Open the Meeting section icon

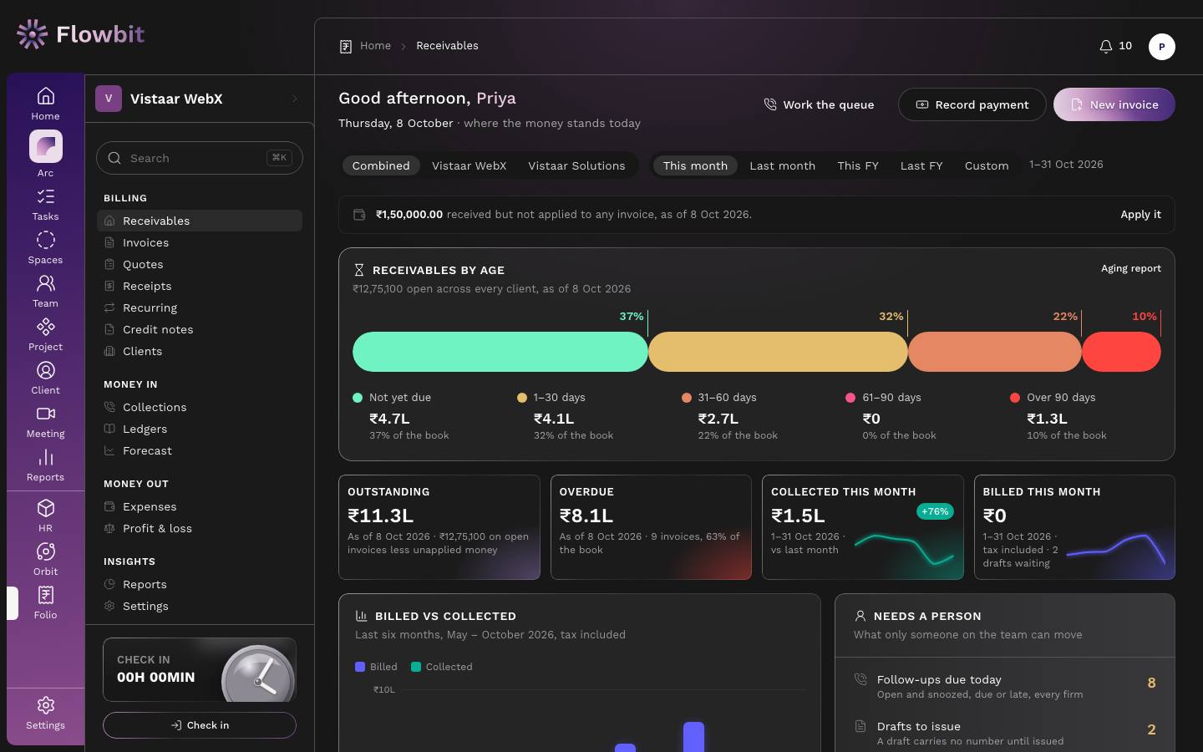46,422
